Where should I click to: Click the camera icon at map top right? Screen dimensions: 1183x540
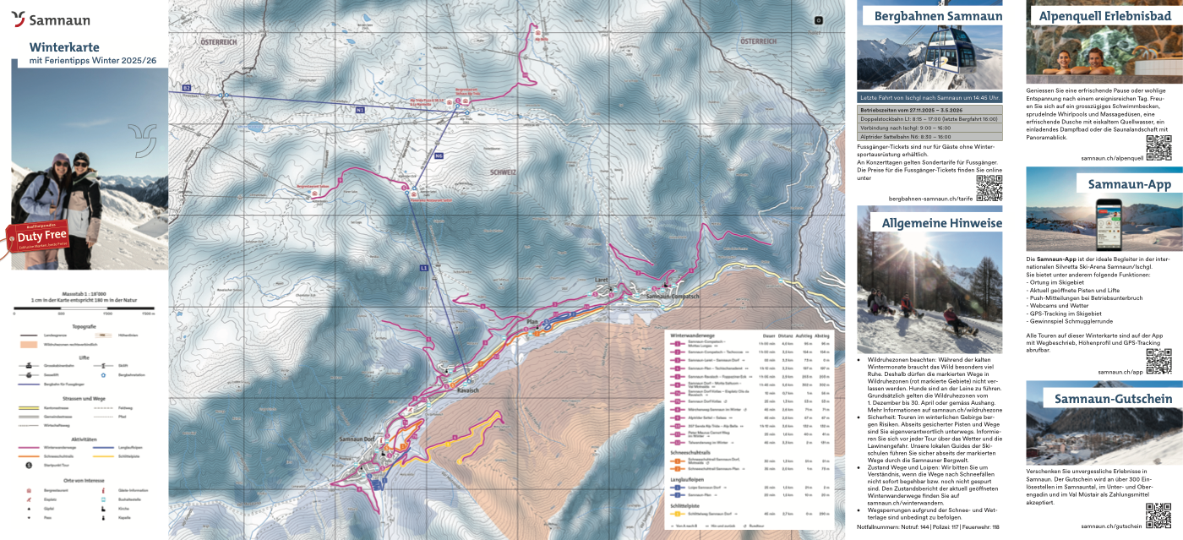click(x=817, y=19)
